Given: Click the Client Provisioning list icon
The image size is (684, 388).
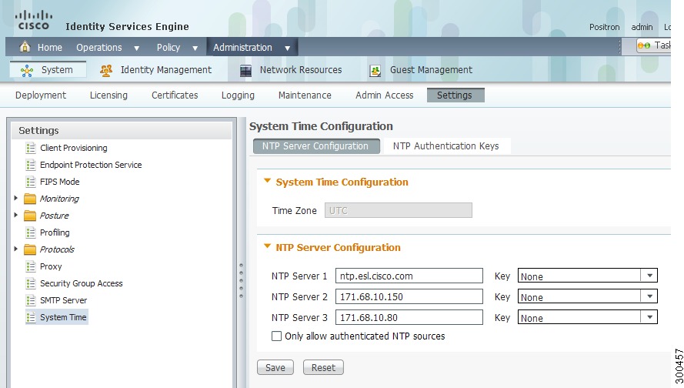Looking at the screenshot, I should click(x=31, y=148).
